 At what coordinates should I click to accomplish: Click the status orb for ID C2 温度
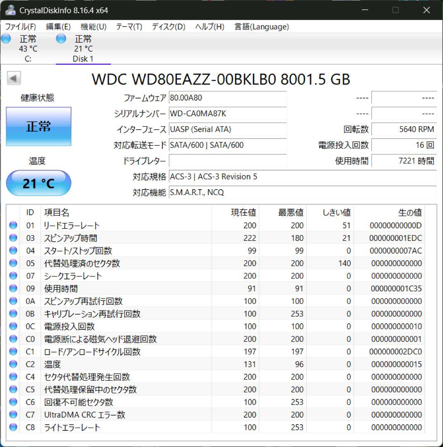click(13, 364)
